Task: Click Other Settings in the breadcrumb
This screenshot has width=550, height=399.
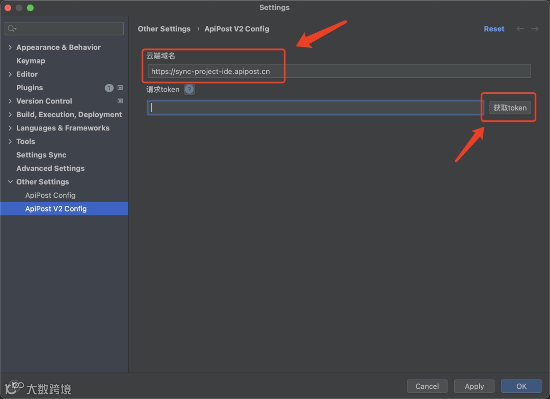Action: point(164,29)
